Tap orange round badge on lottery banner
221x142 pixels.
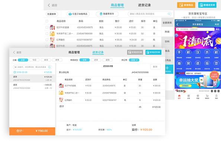tap(214, 76)
